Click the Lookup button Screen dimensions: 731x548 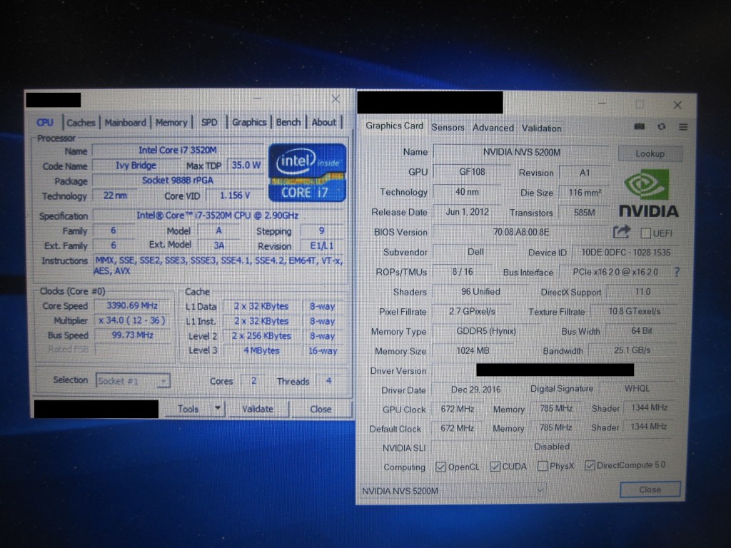(650, 154)
